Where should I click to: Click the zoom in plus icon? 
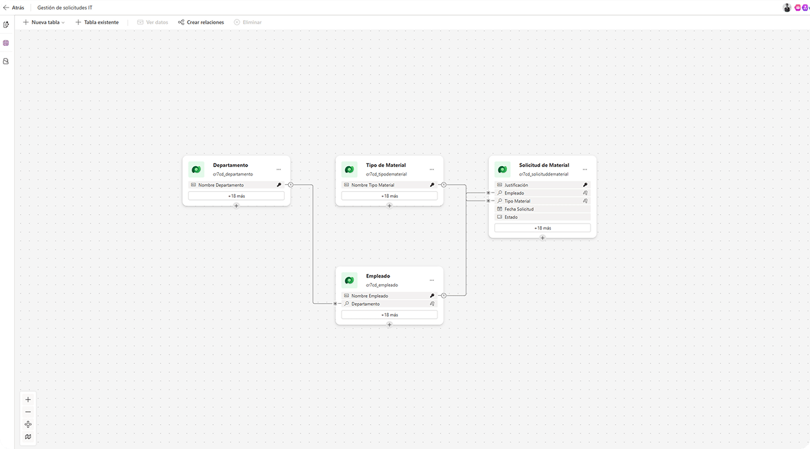point(28,399)
